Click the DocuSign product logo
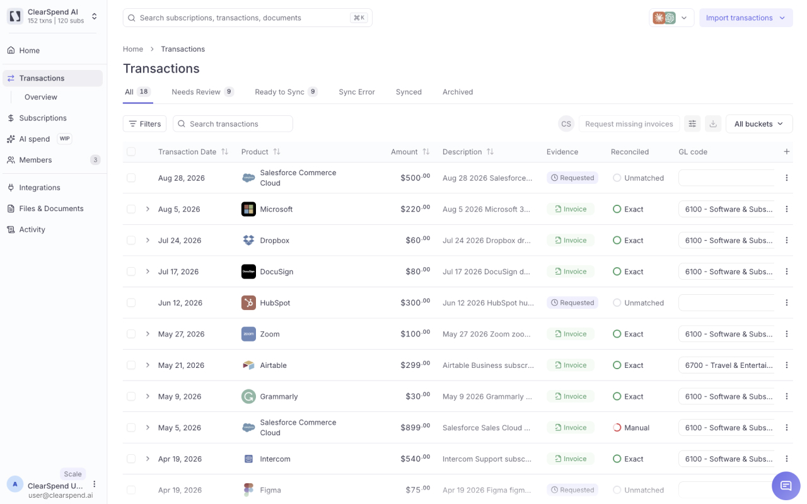The height and width of the screenshot is (504, 807). coord(248,272)
